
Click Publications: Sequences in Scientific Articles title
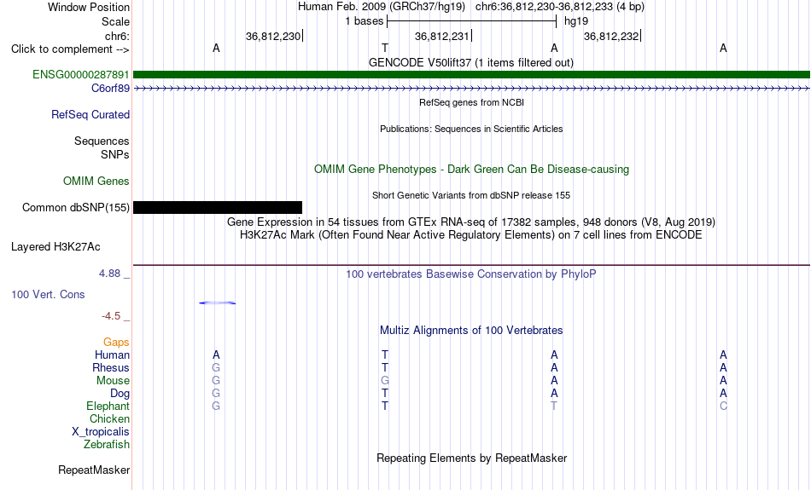point(471,129)
